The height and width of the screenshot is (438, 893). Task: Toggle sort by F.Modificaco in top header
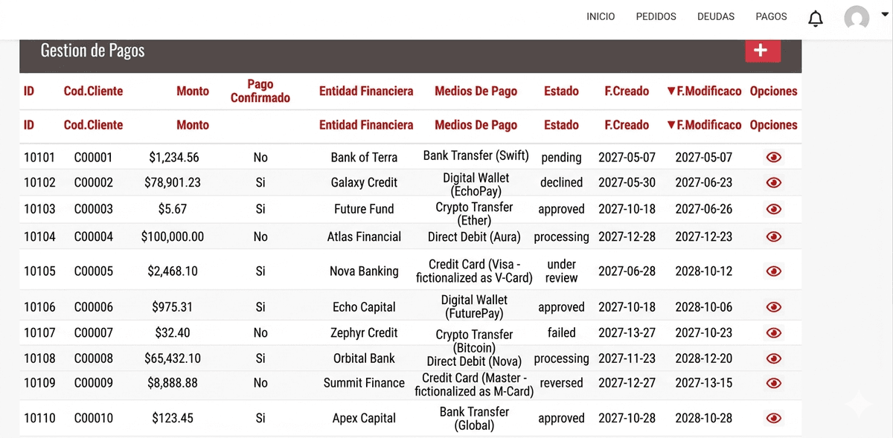[x=704, y=91]
